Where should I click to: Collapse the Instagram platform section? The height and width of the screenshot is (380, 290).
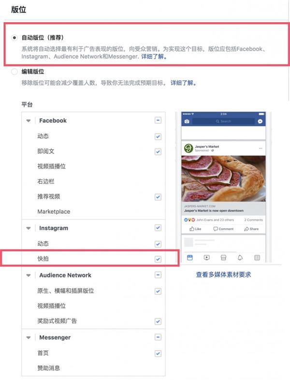point(29,228)
